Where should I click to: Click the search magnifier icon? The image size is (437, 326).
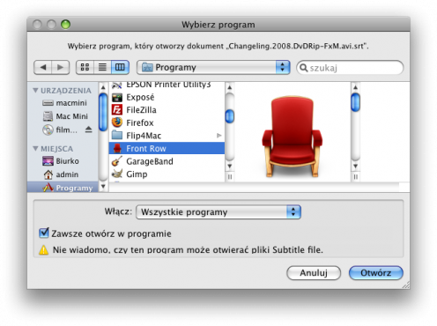coord(304,68)
